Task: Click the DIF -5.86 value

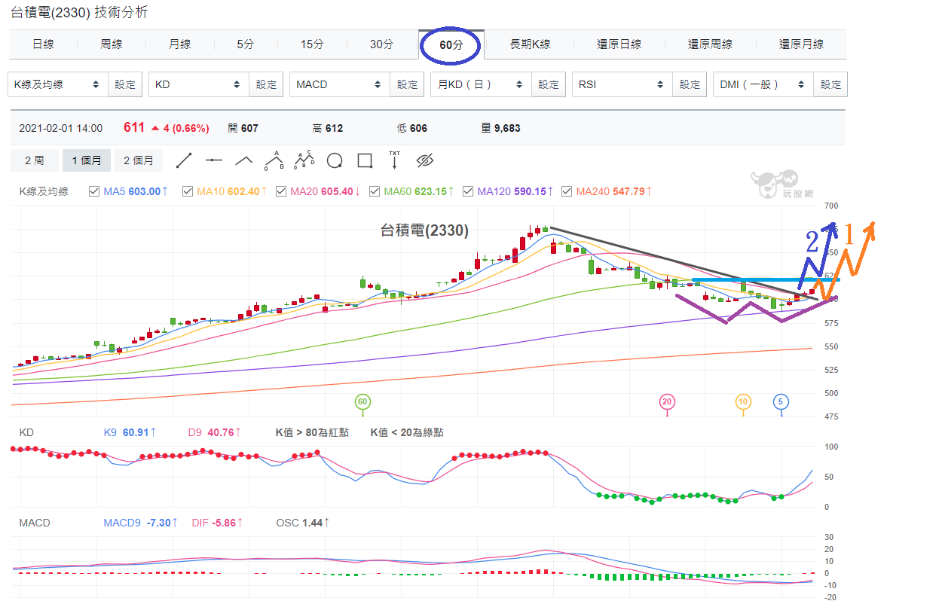Action: pos(219,522)
